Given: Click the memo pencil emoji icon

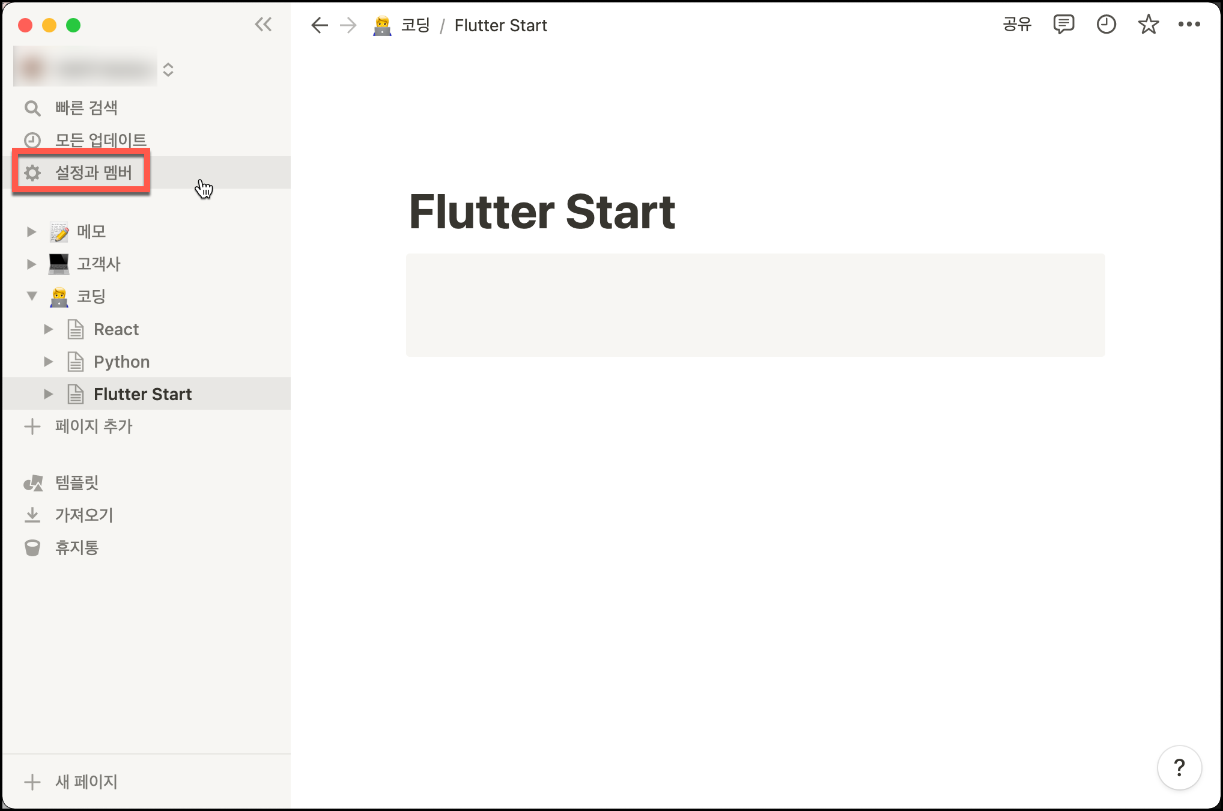Looking at the screenshot, I should point(59,232).
